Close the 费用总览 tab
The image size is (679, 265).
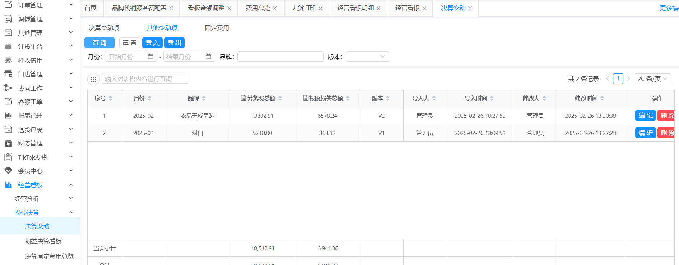[275, 8]
